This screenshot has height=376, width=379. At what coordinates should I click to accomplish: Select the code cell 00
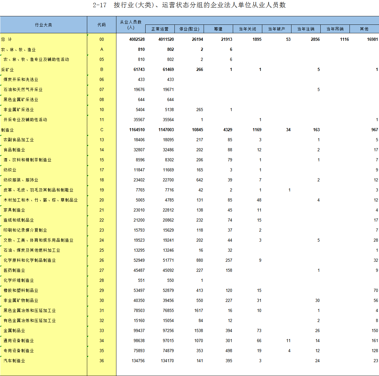102,39
